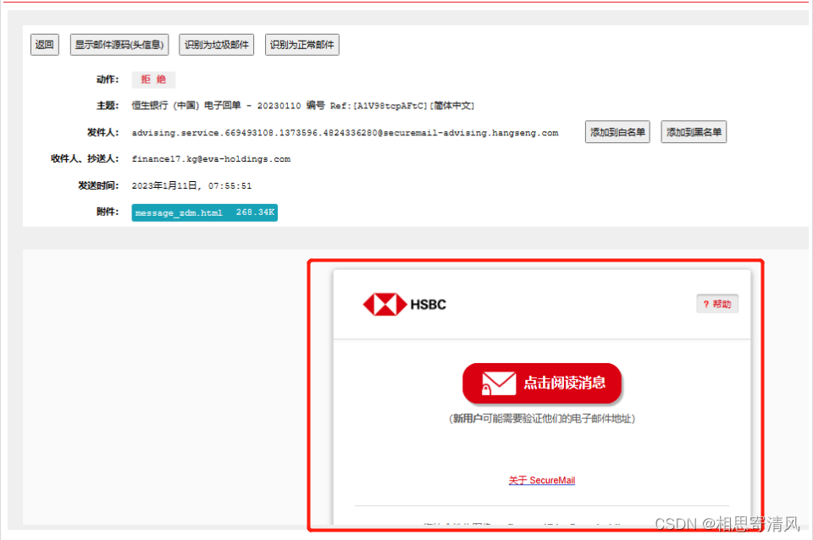
Task: Click the HSBC hexagon logo
Action: pyautogui.click(x=384, y=304)
